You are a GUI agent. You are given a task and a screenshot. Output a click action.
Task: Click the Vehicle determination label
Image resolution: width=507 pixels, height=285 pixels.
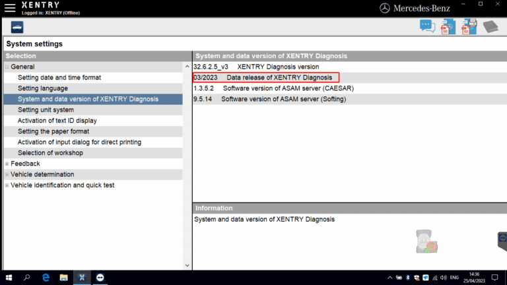pyautogui.click(x=42, y=174)
